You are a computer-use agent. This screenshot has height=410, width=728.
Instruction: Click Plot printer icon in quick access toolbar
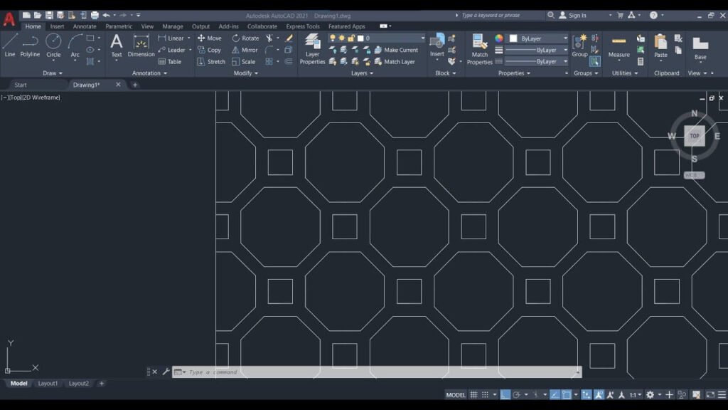click(x=95, y=16)
